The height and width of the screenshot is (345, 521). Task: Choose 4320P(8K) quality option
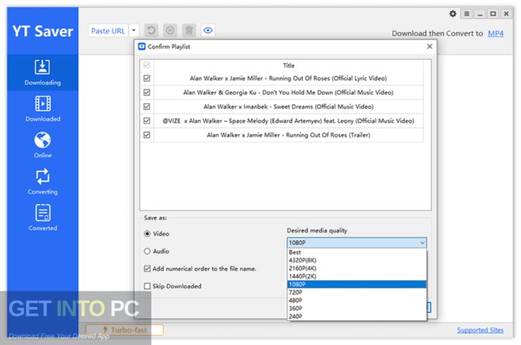point(357,260)
